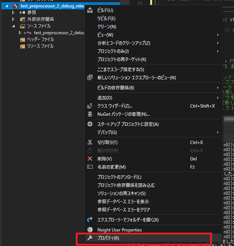This screenshot has height=246, width=234.
Task: Click the paste clipboard icon beside 貼り付け(P)
Action: (90, 150)
